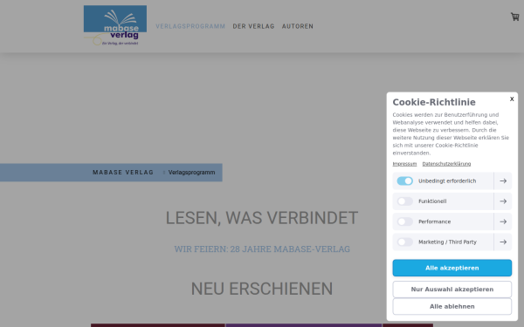Viewport: 524px width, 327px height.
Task: Click the 28 Jahre Mabase-Verlag heading
Action: click(x=262, y=249)
